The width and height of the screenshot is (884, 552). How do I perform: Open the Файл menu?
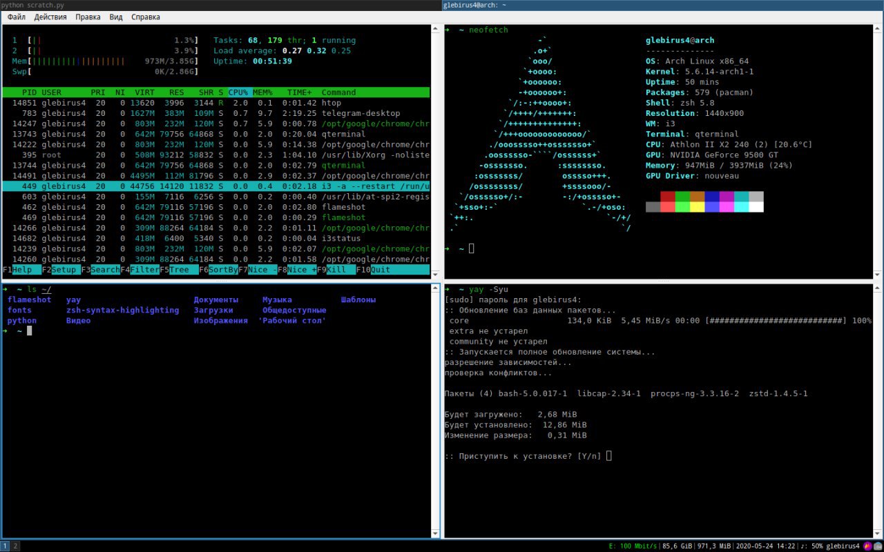(x=17, y=17)
